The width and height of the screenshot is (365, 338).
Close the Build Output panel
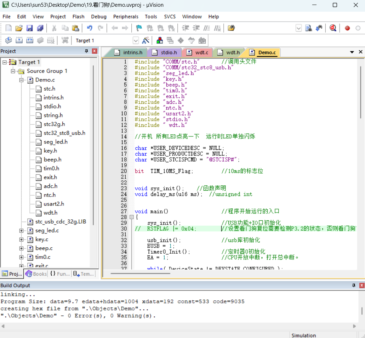pyautogui.click(x=362, y=285)
